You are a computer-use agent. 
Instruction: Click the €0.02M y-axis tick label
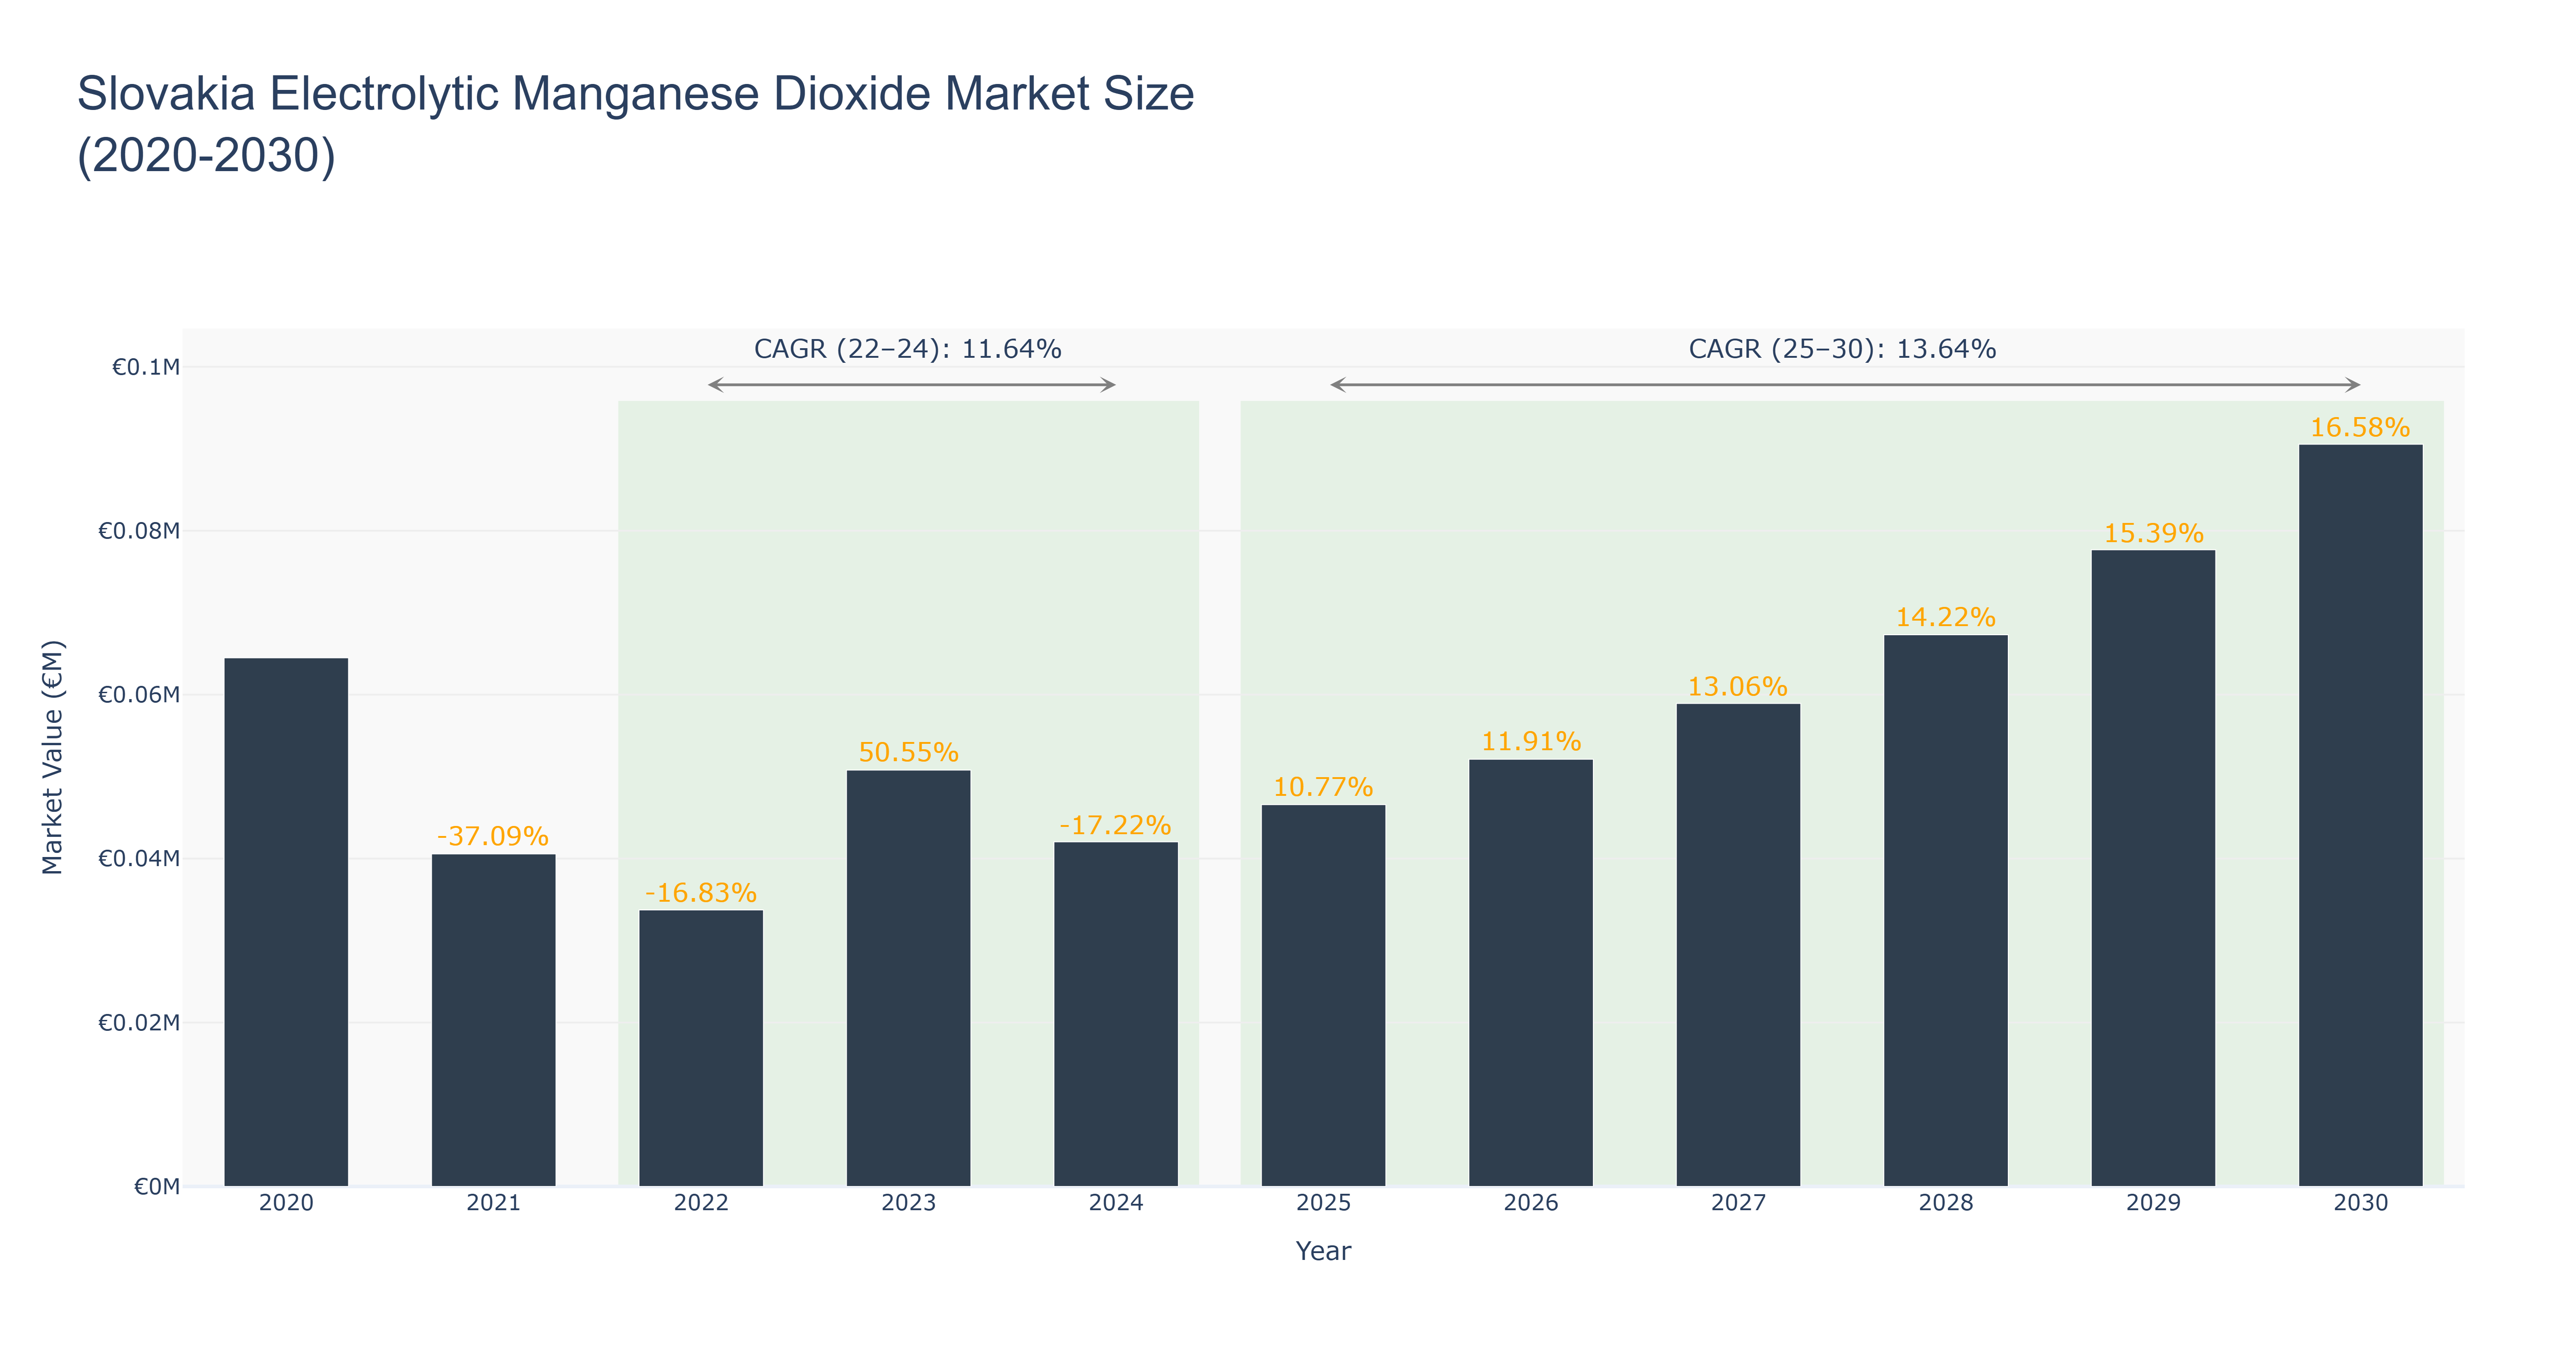139,1023
